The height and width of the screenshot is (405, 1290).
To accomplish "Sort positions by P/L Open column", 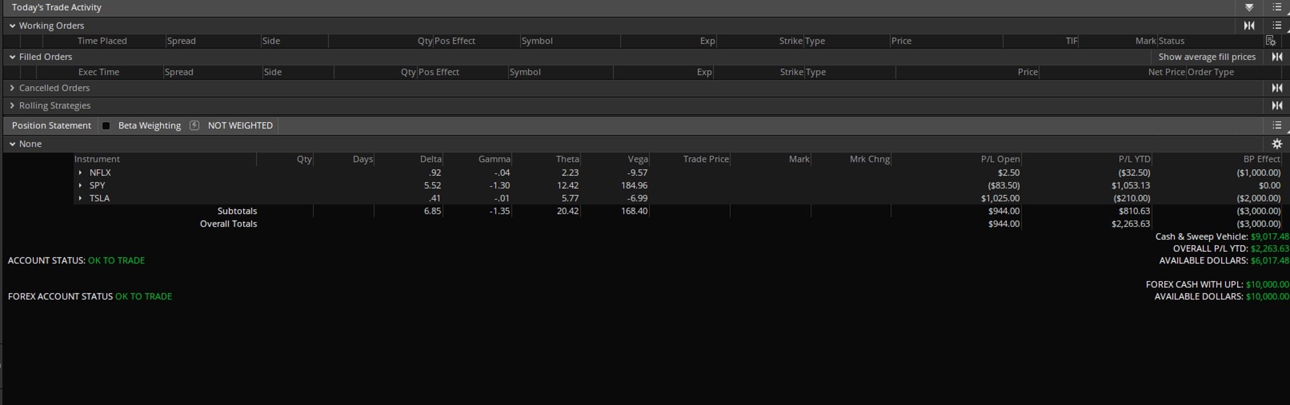I will (x=1000, y=159).
